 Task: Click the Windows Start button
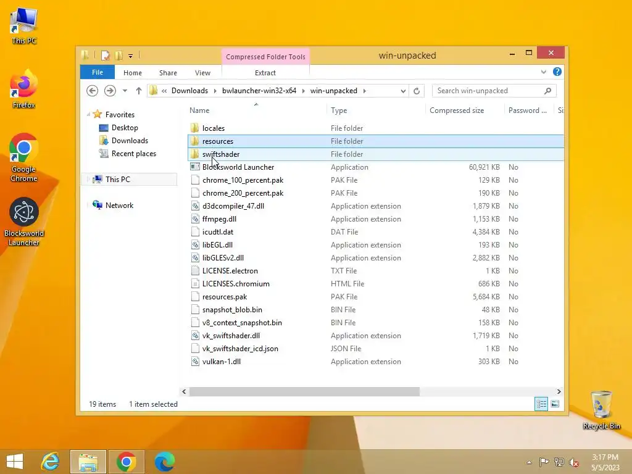15,462
